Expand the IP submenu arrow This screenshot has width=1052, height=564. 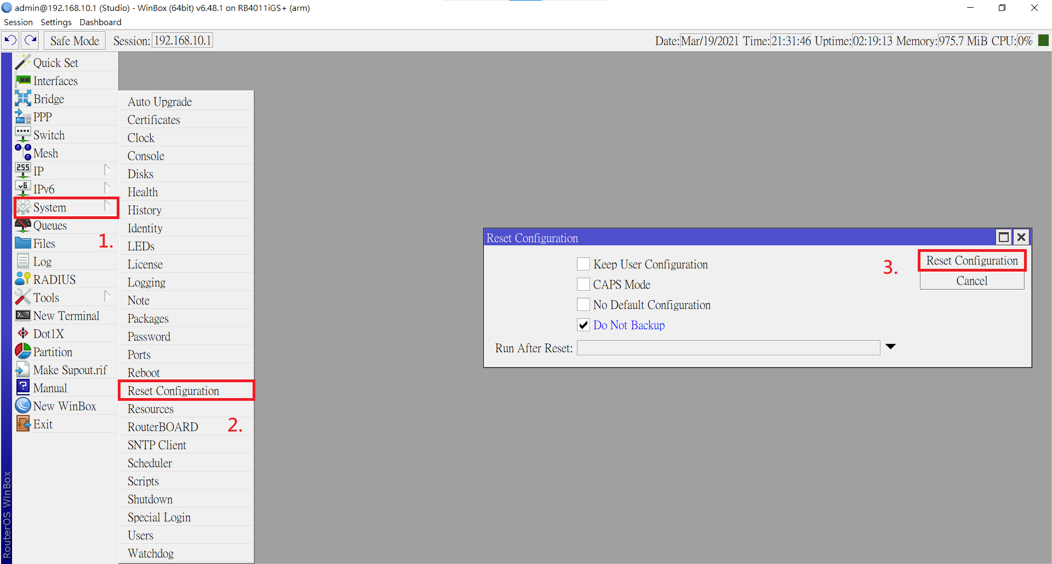(x=107, y=171)
